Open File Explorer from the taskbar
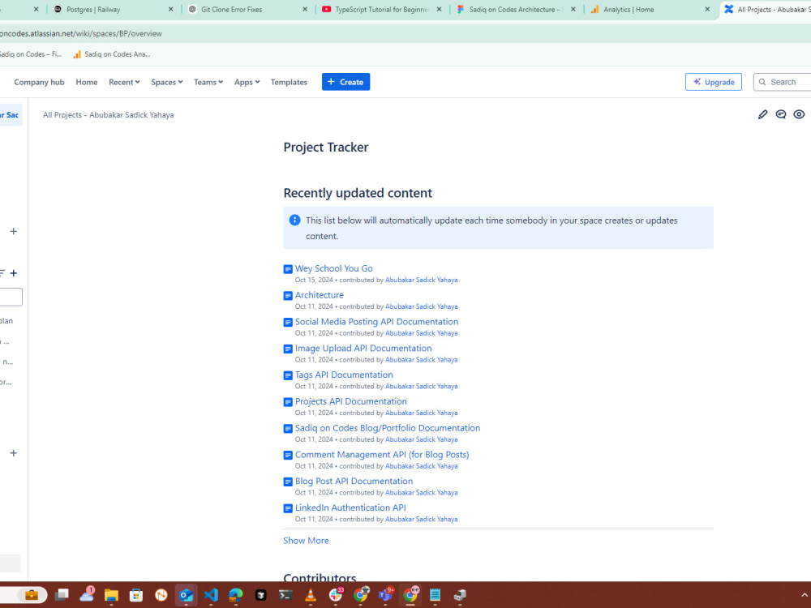The width and height of the screenshot is (811, 608). (111, 595)
